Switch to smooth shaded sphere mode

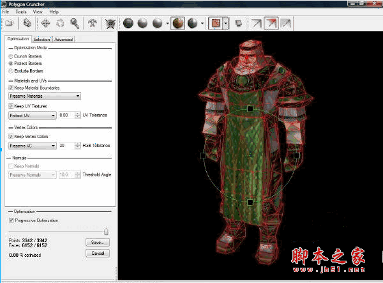click(157, 23)
